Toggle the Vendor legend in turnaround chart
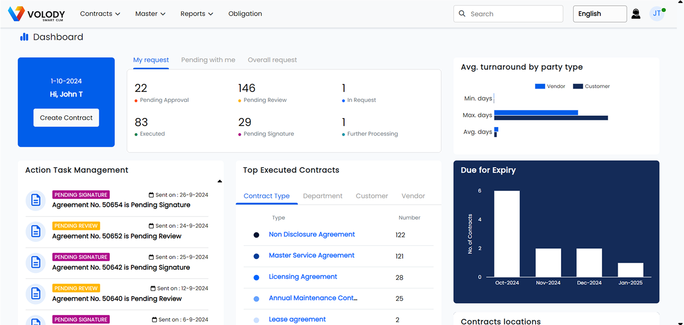The height and width of the screenshot is (325, 684). (550, 86)
